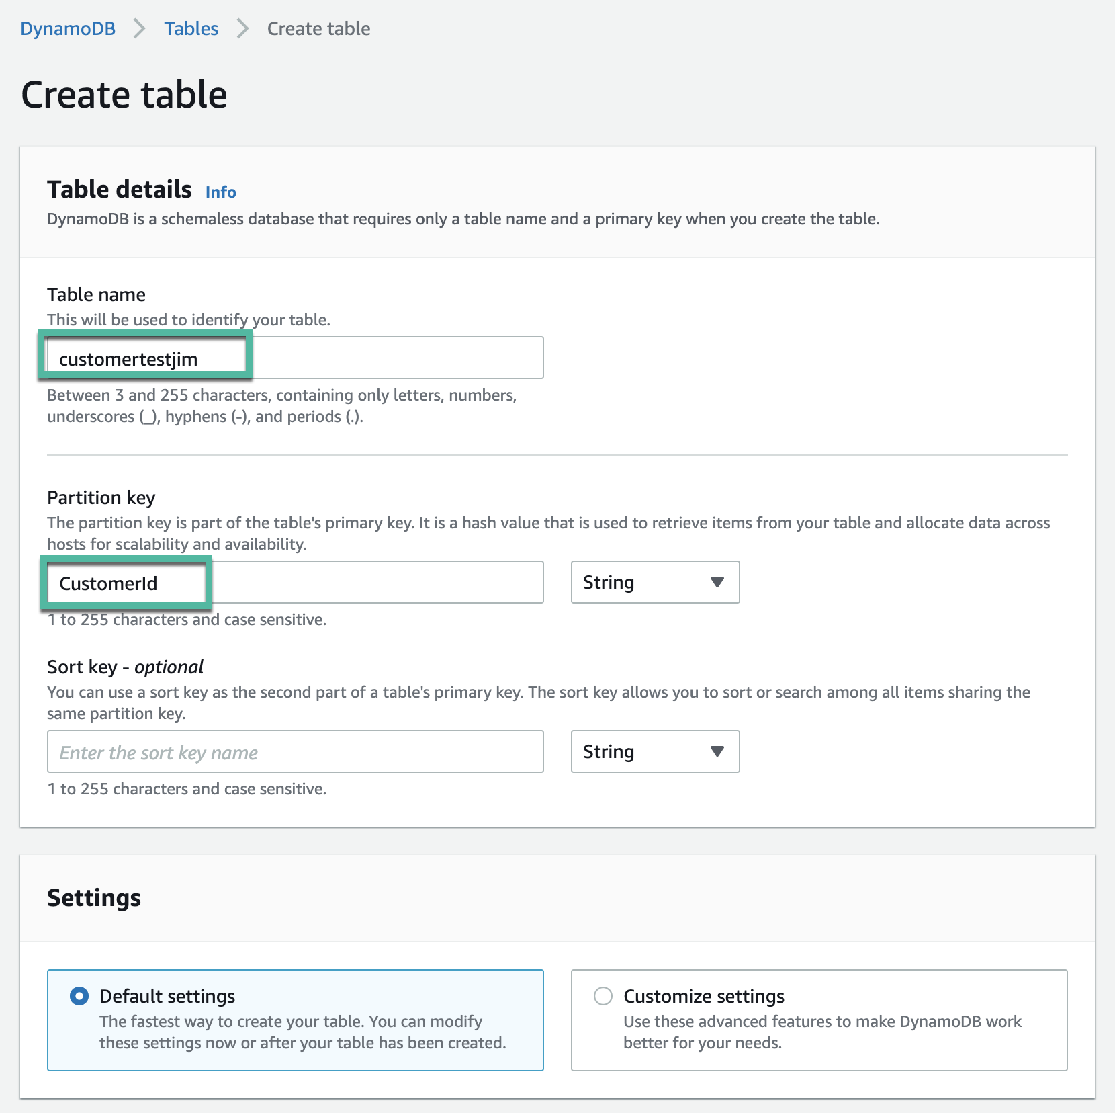1115x1113 pixels.
Task: Click the Create table page heading
Action: 124,94
